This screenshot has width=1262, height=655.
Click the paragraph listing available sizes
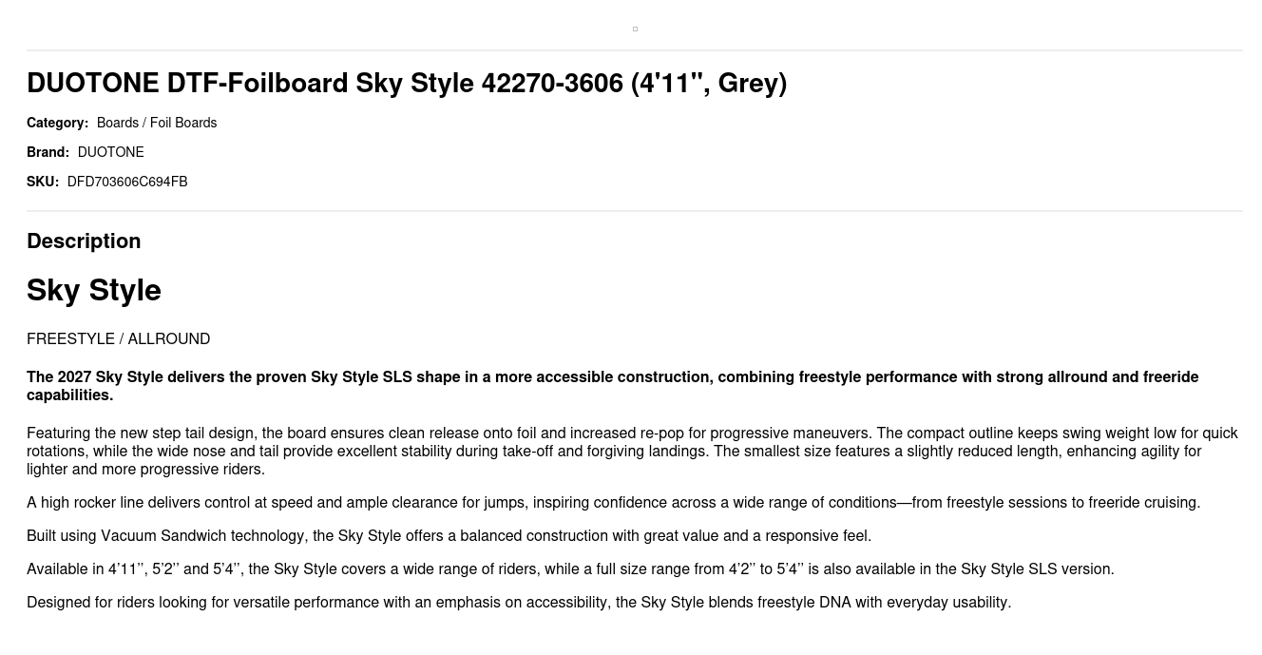[570, 569]
